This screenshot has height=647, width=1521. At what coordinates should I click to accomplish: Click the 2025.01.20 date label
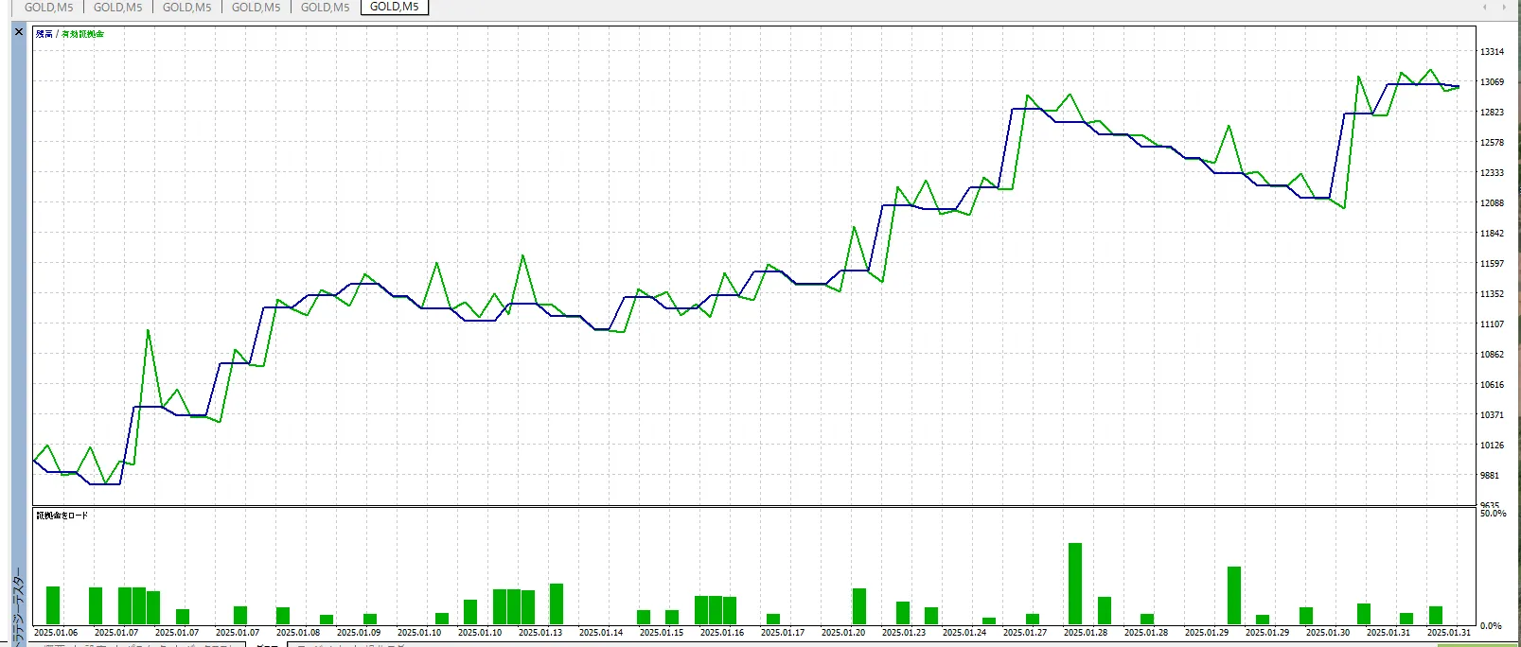click(x=843, y=633)
